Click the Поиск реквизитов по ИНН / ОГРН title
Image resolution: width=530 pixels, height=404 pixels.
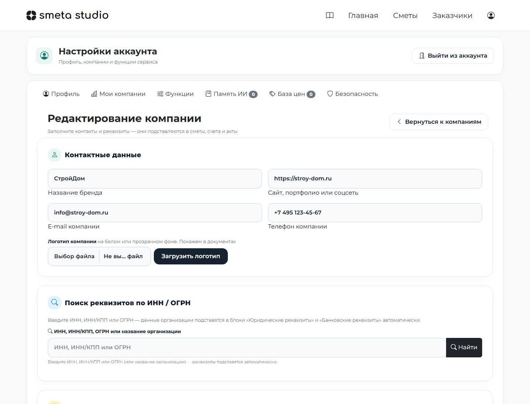[x=128, y=303]
